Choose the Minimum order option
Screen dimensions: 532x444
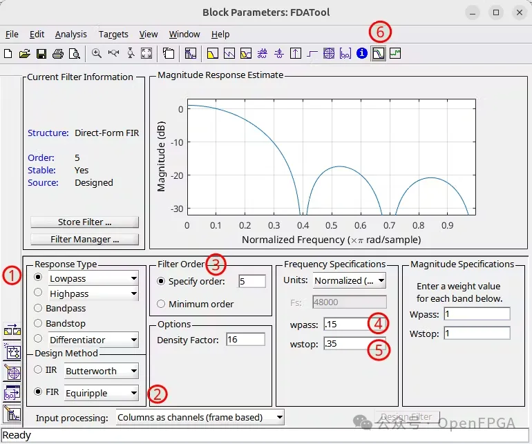(195, 304)
